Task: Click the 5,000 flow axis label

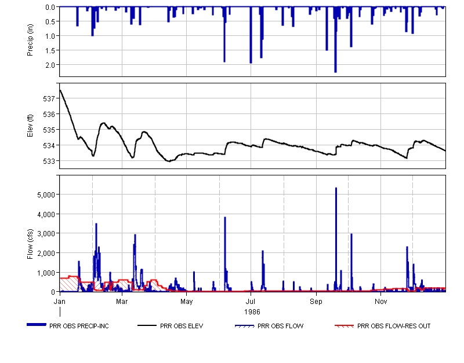Action: tap(46, 195)
